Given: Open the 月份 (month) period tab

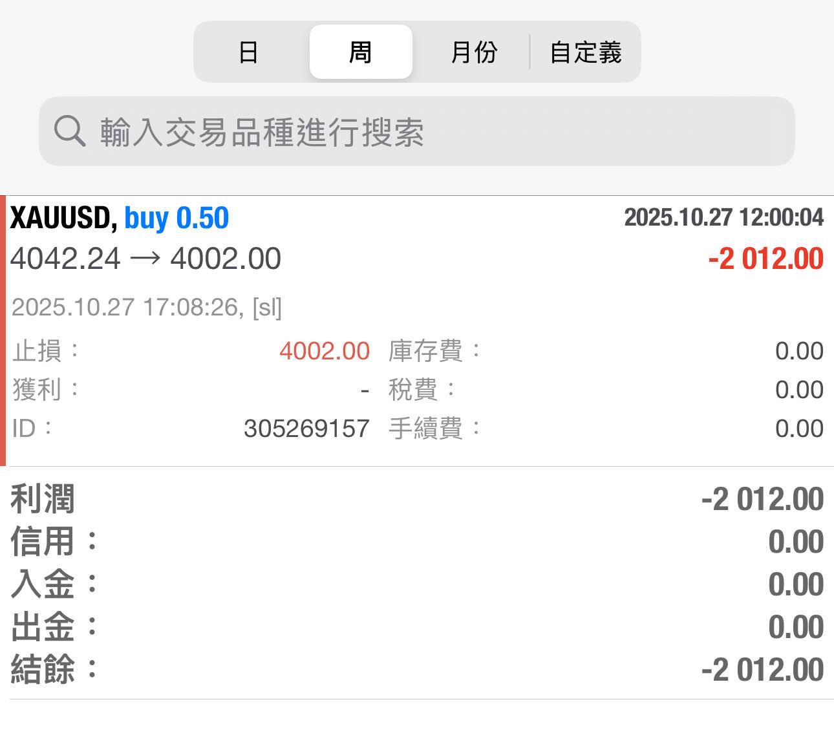Looking at the screenshot, I should tap(474, 52).
